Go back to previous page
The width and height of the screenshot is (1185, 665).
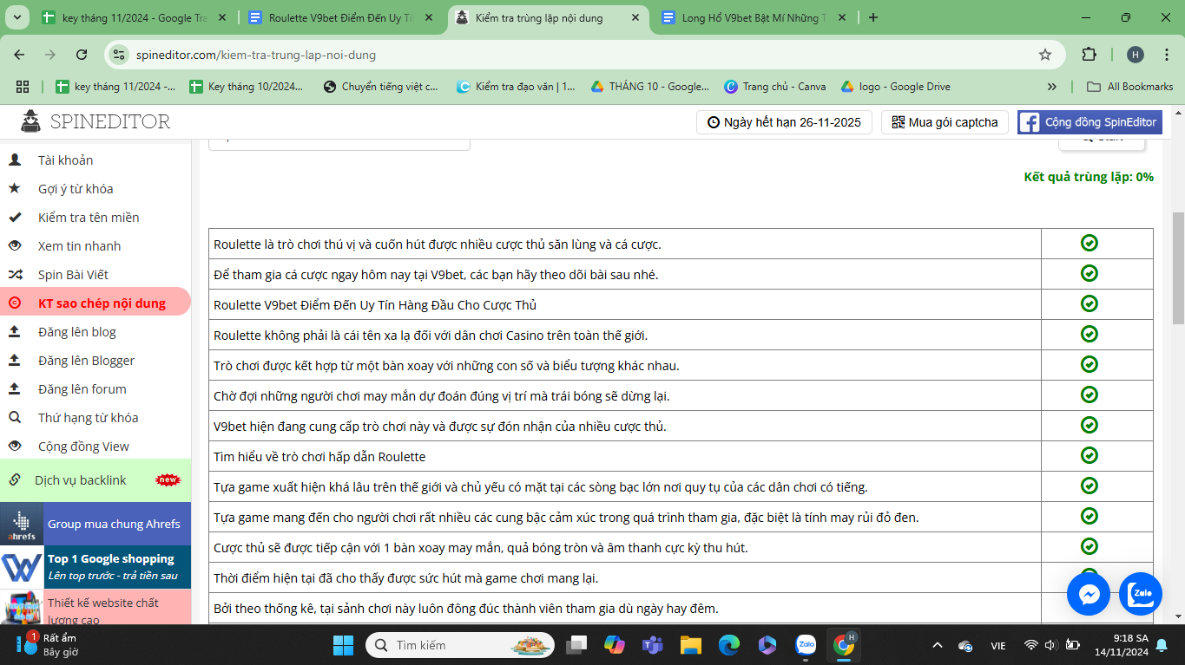point(19,55)
